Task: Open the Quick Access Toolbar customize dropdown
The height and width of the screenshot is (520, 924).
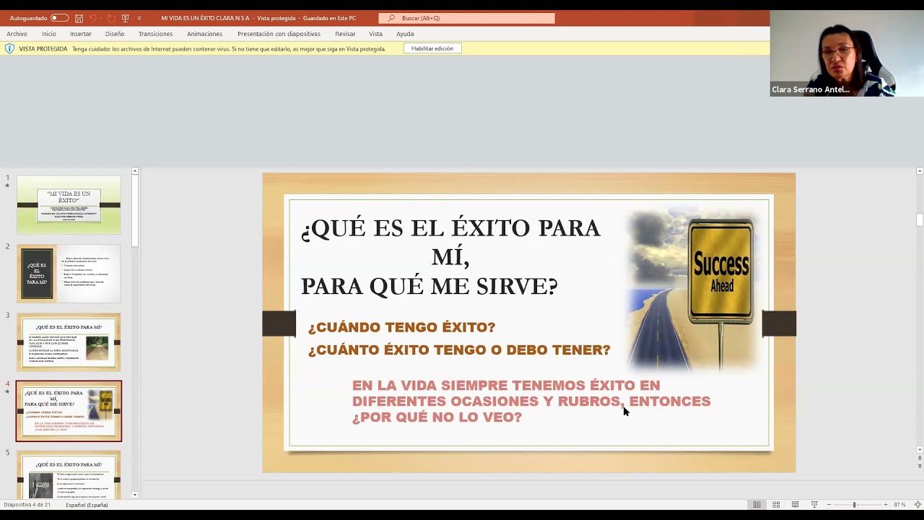Action: coord(139,18)
